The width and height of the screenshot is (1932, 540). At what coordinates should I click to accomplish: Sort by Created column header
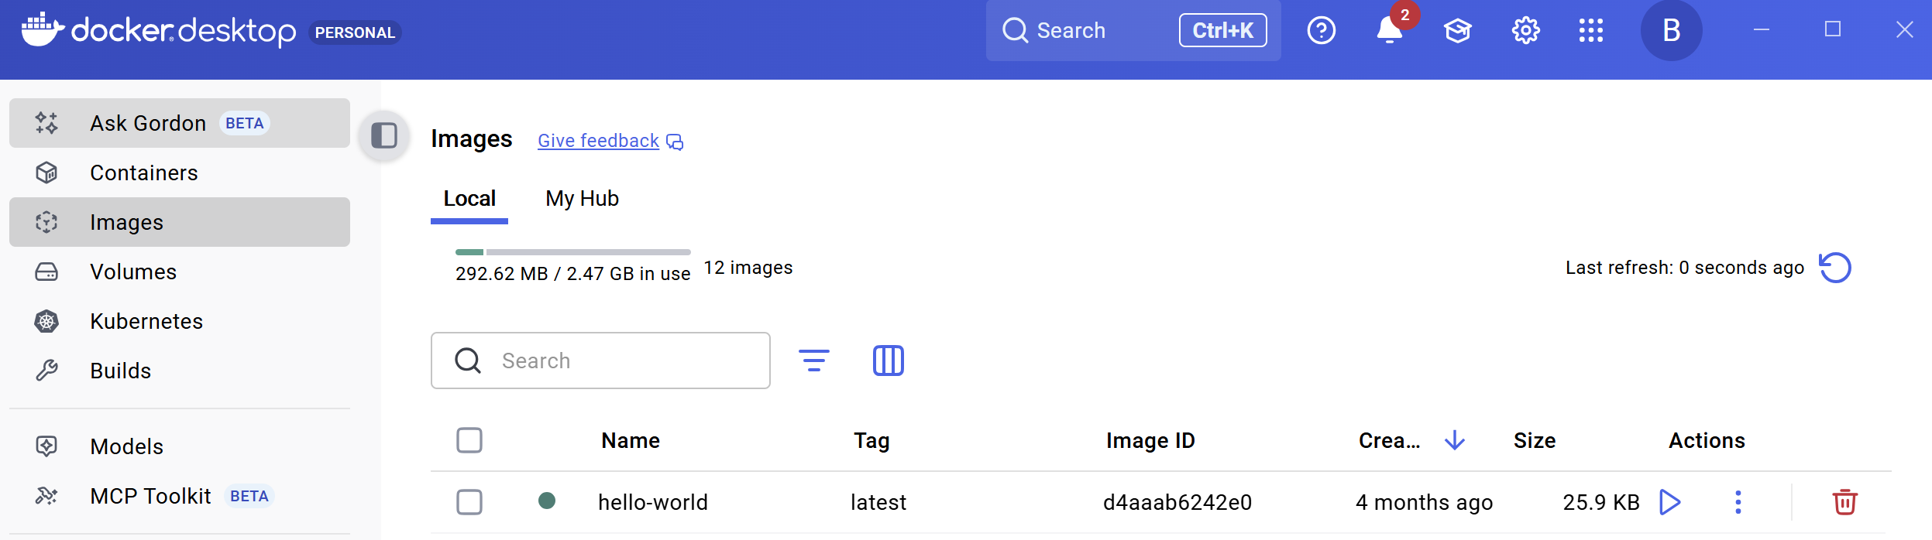1390,440
